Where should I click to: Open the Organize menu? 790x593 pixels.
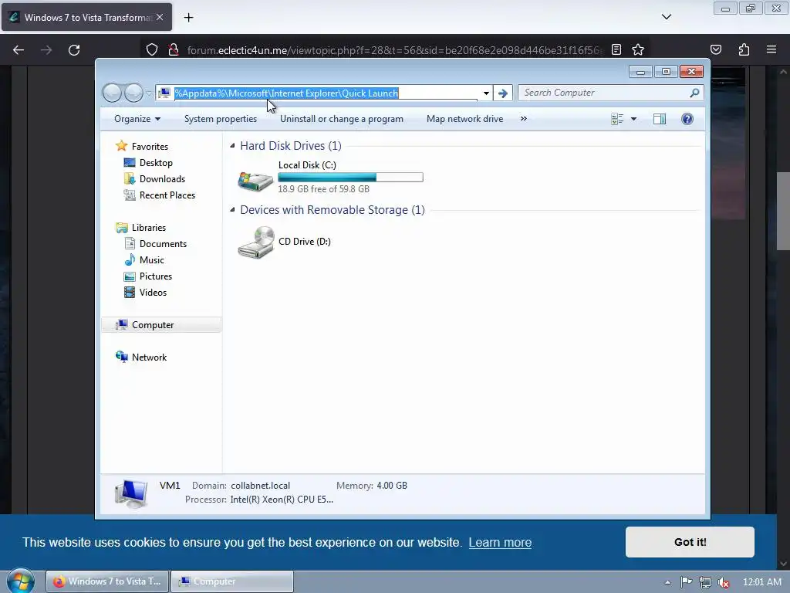137,119
